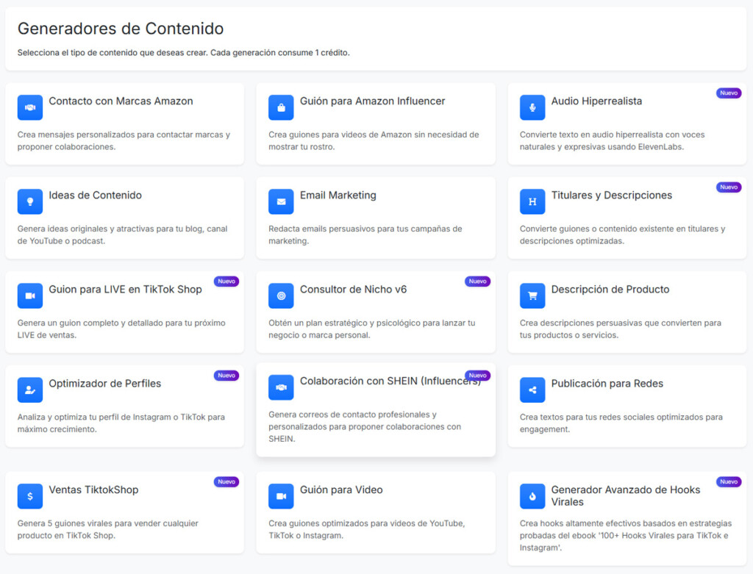753x574 pixels.
Task: Click the Audio Hiperrealista microphone icon
Action: click(x=532, y=107)
